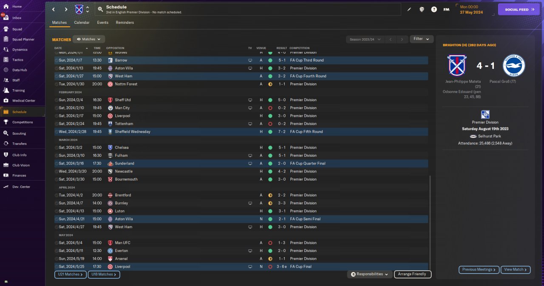Open the Transfers sidebar icon
The height and width of the screenshot is (286, 544).
tap(6, 144)
